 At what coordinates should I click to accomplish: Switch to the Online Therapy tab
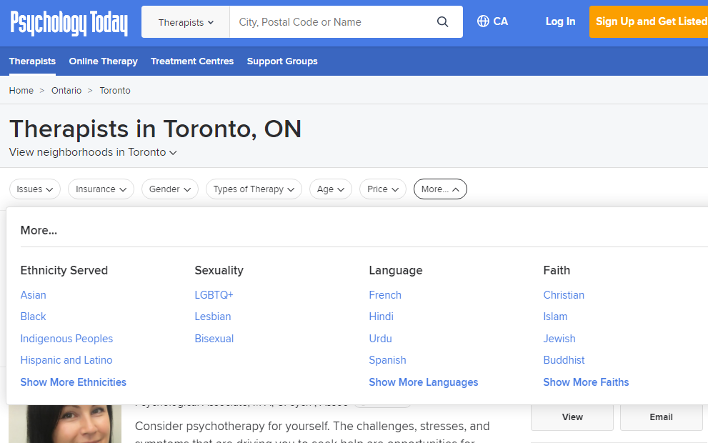pos(104,61)
